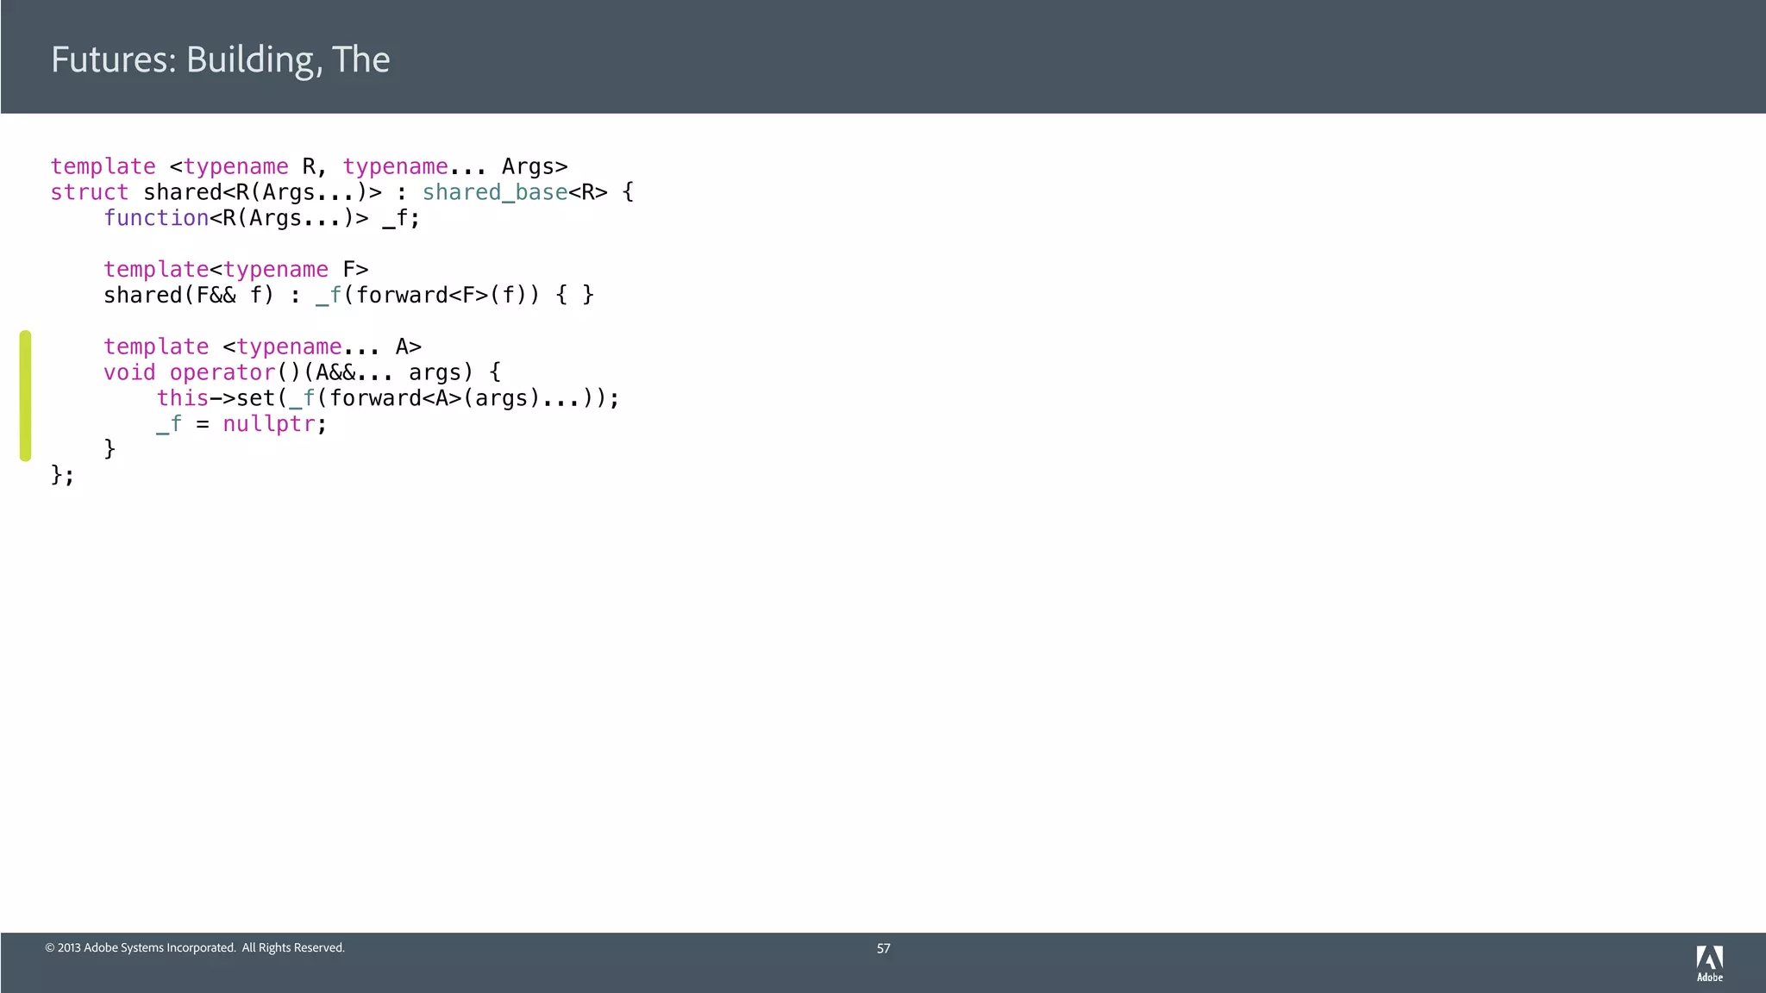Image resolution: width=1766 pixels, height=993 pixels.
Task: Click 'template<typename F>' line
Action: 235,270
